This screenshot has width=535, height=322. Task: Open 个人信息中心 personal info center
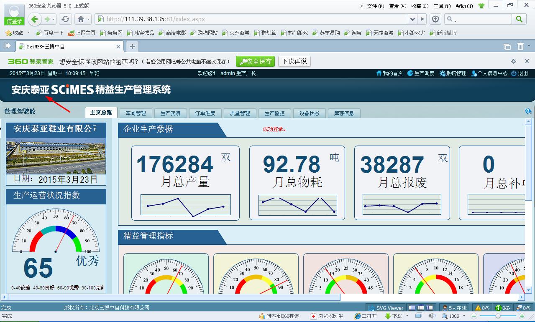[489, 73]
